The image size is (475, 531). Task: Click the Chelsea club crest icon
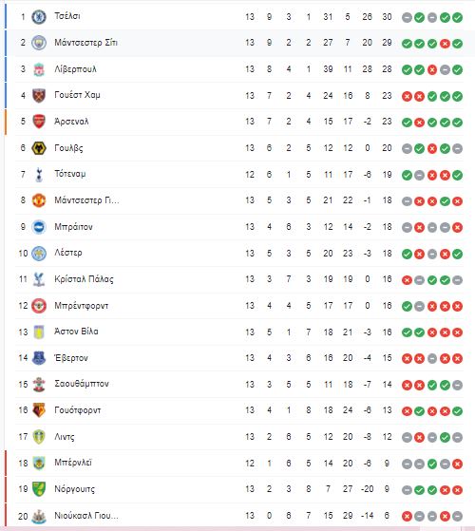click(39, 16)
